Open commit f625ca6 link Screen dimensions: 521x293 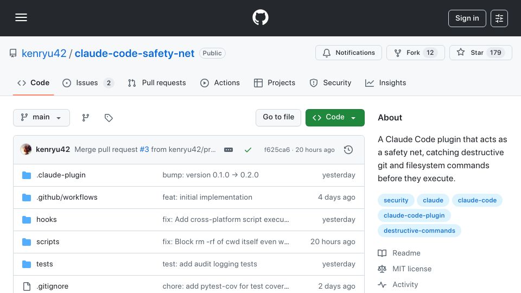[x=277, y=150]
